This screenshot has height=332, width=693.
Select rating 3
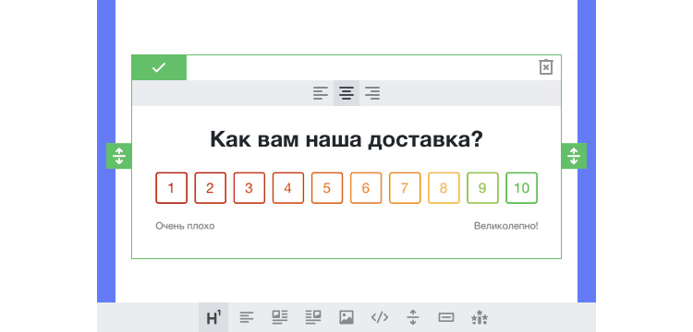249,188
